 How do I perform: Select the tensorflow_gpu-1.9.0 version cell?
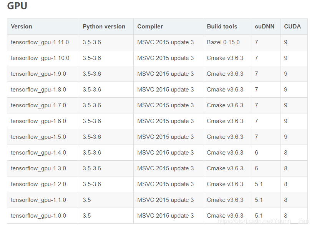pos(38,74)
